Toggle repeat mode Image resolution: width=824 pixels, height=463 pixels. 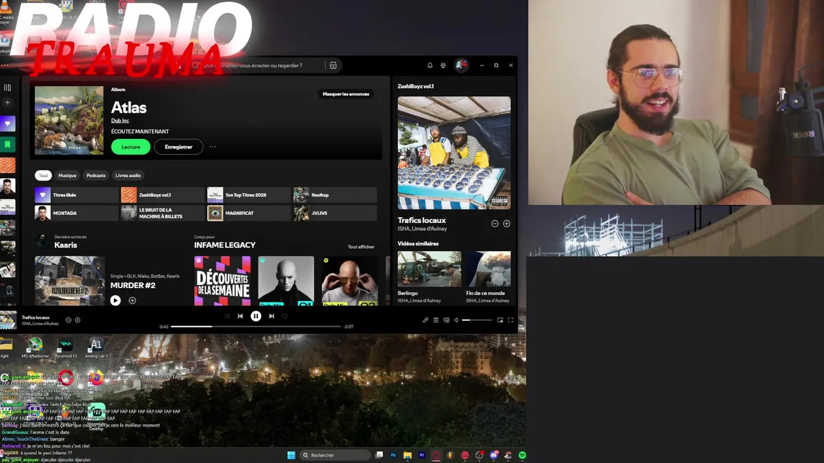[285, 316]
